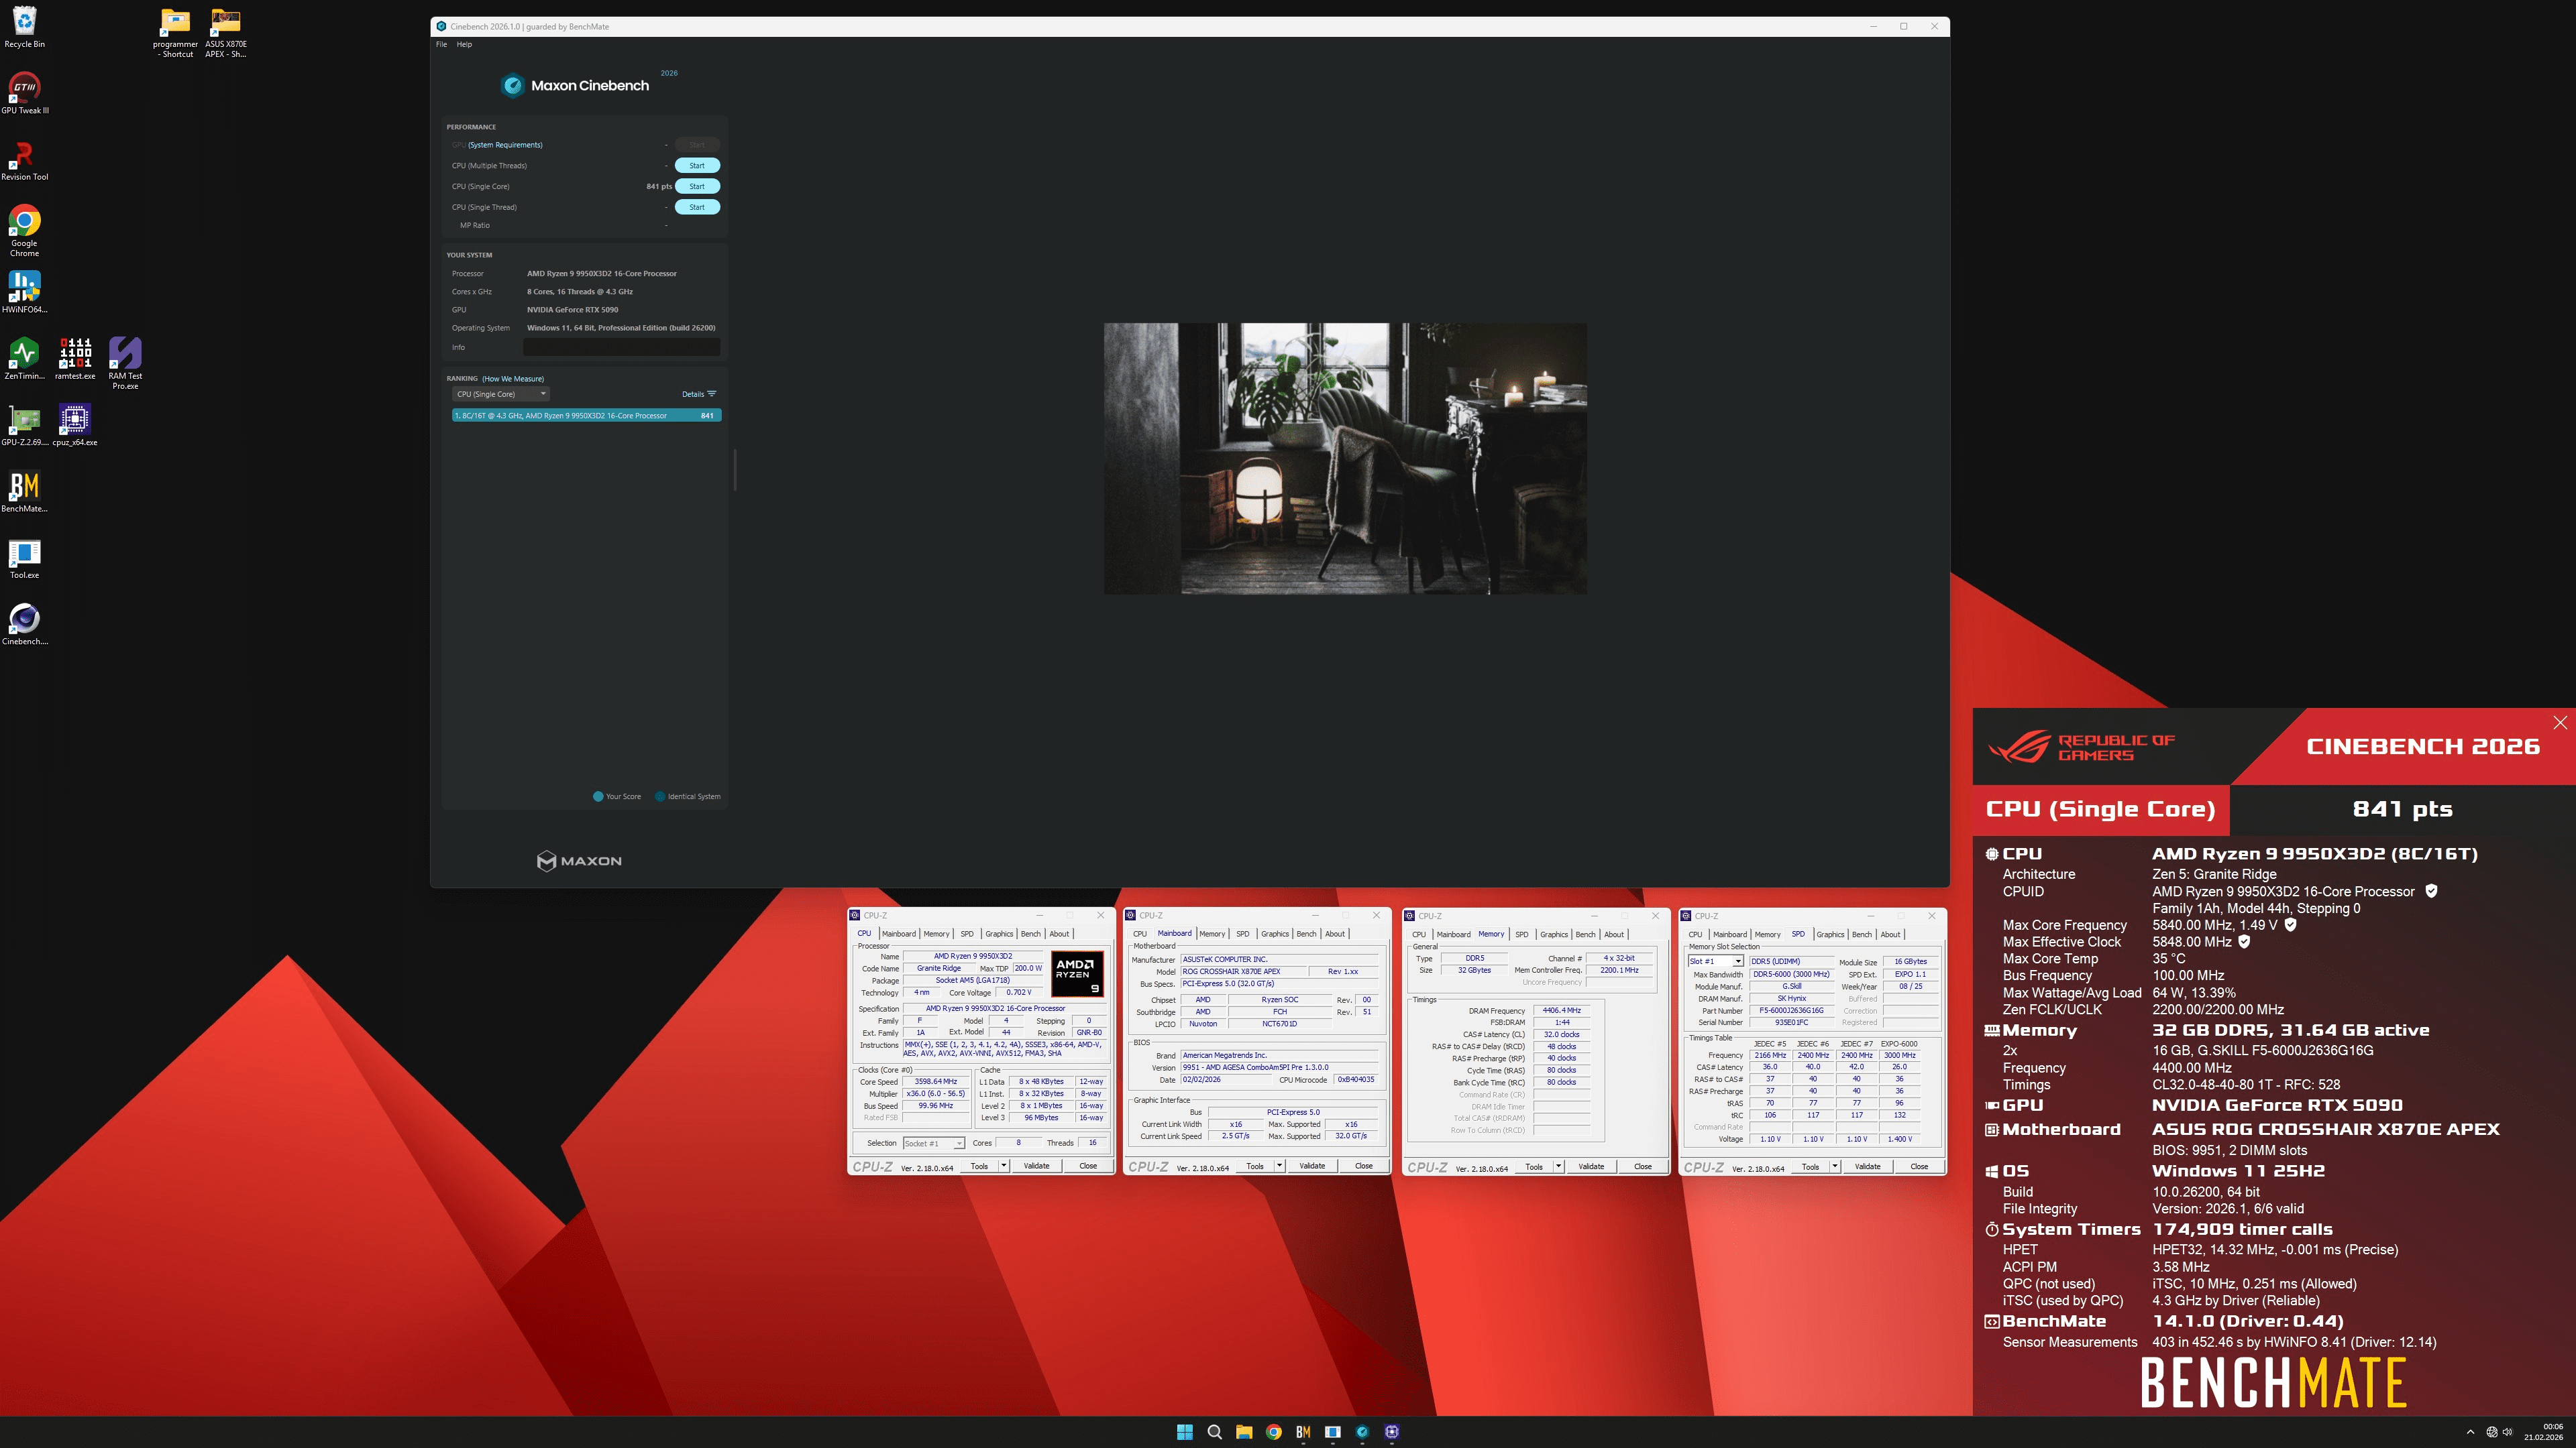The height and width of the screenshot is (1448, 2576).
Task: Switch to Bench tab in CPU-Z Memory window
Action: pos(1585,934)
